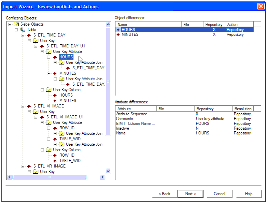The image size is (267, 203).
Task: Collapse User Key Column under S_ETL_VI_IMAGE_U1
Action: point(42,150)
